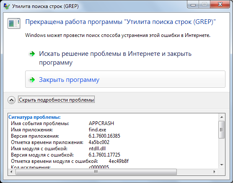Click the Версия приложения label
Screen dimensions: 233x183
35,136
